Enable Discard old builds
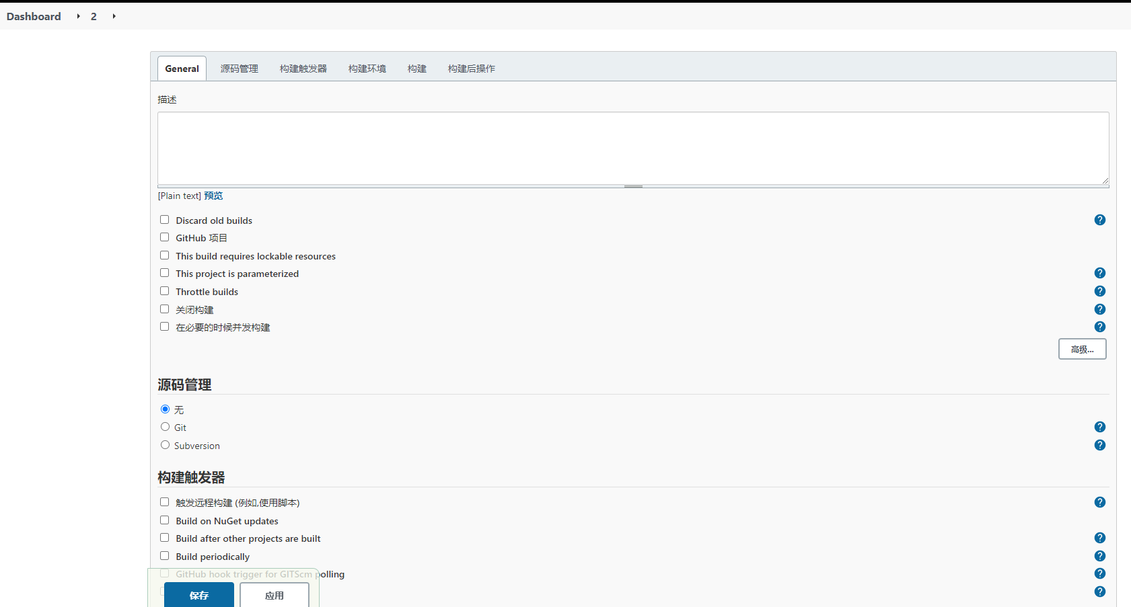1131x607 pixels. click(x=164, y=220)
